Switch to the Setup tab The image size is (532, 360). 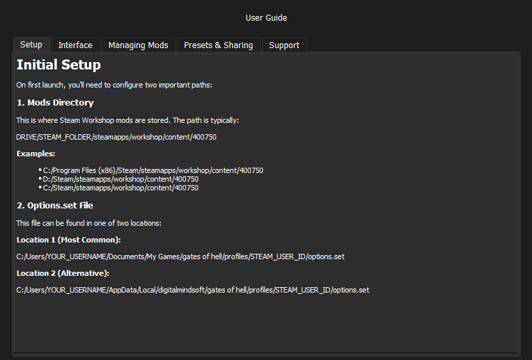[31, 45]
